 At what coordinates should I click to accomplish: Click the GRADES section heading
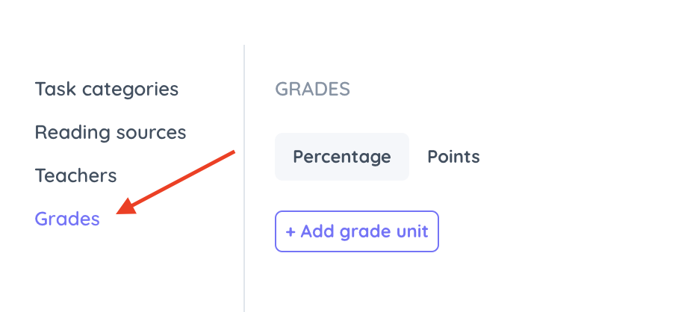(312, 89)
